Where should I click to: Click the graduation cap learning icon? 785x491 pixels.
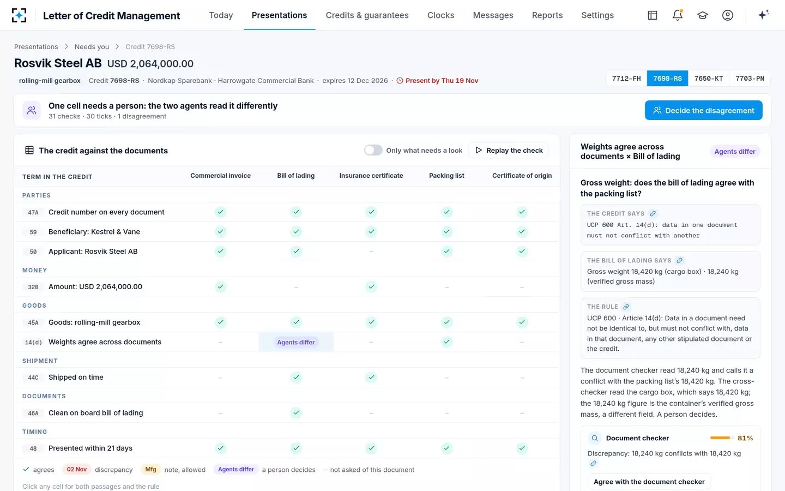(703, 15)
